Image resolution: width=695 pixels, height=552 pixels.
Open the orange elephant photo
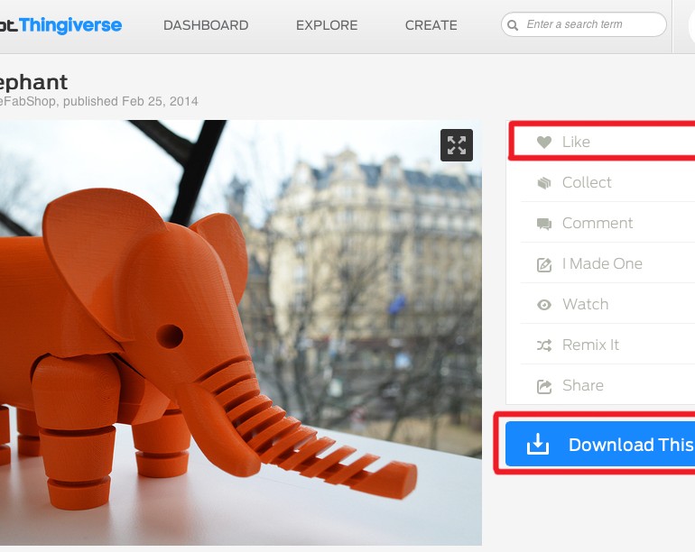click(x=240, y=332)
